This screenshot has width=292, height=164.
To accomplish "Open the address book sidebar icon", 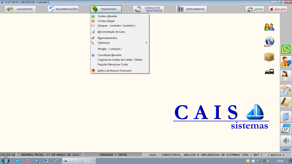I will point(286,102).
